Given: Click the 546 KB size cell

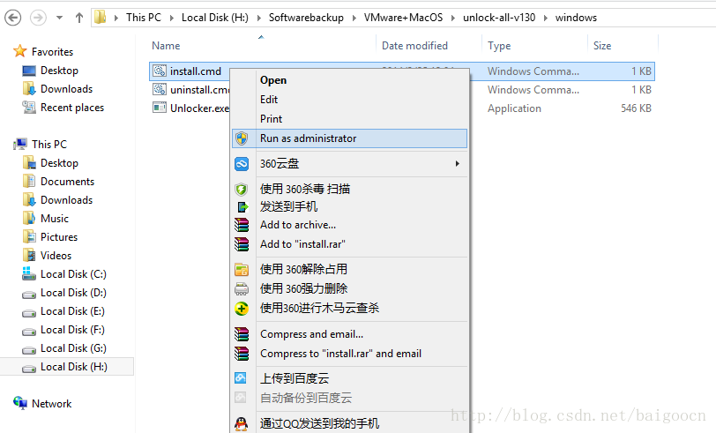Looking at the screenshot, I should coord(636,108).
